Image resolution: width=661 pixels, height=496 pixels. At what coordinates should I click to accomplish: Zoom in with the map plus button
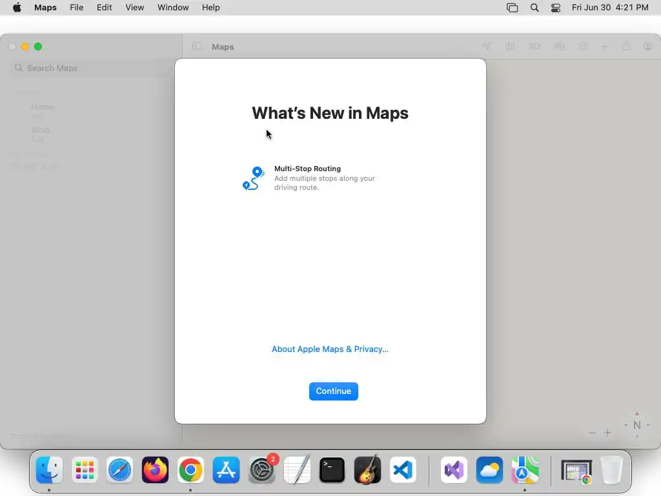tap(607, 433)
